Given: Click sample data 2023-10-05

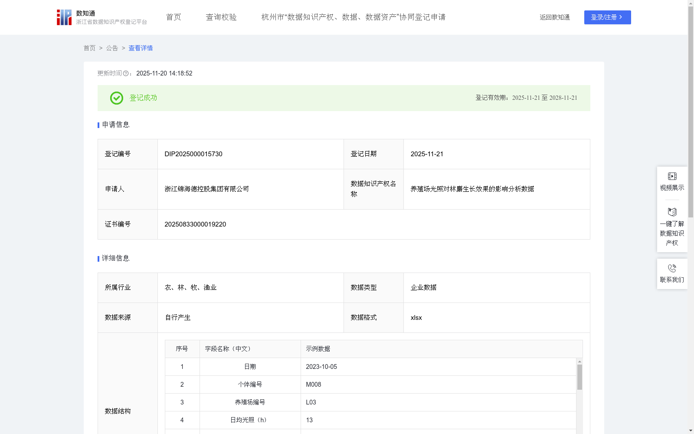Looking at the screenshot, I should pos(321,367).
